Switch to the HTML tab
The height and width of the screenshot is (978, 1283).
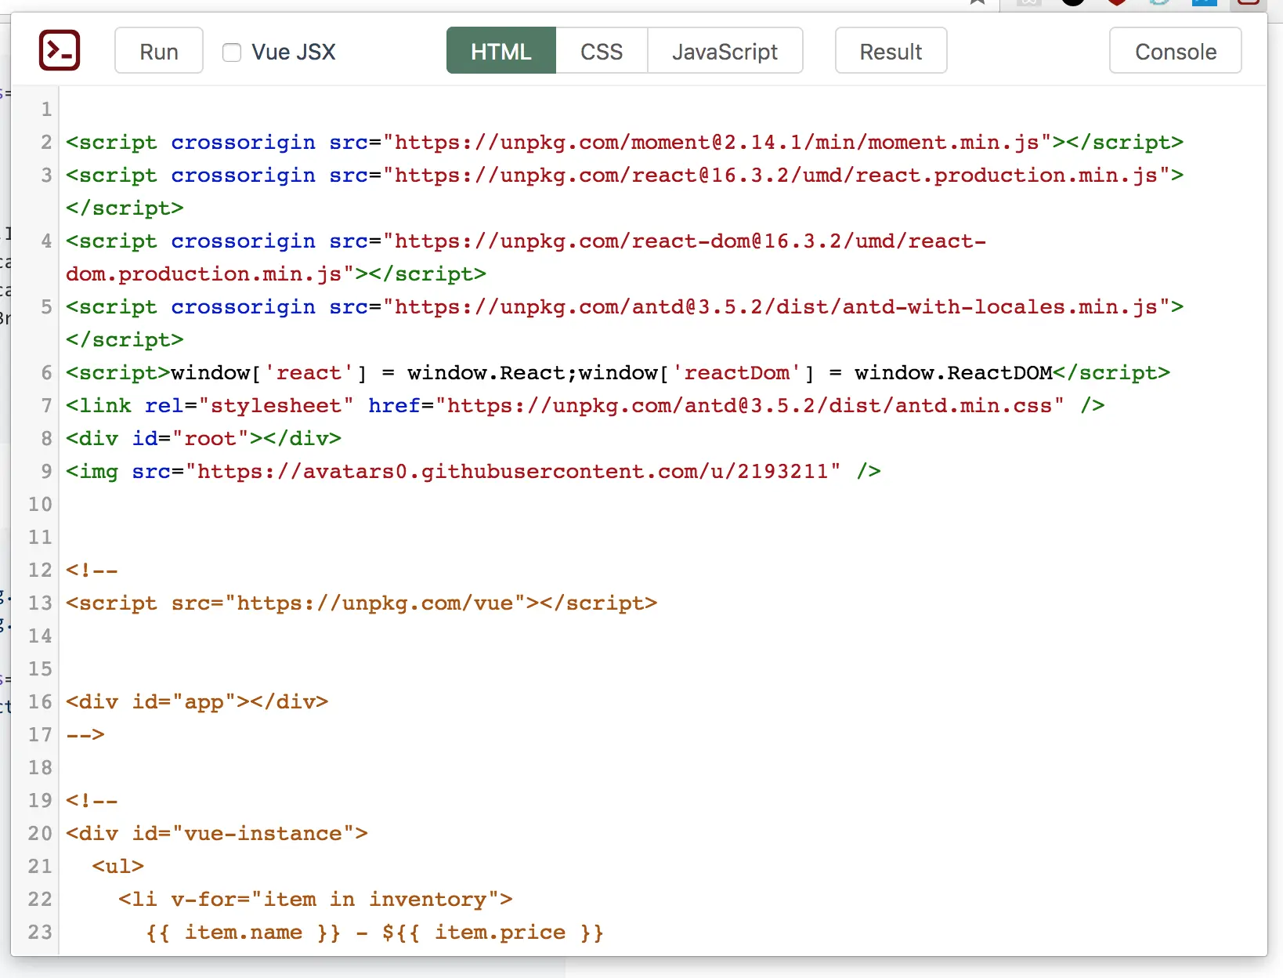(x=501, y=51)
